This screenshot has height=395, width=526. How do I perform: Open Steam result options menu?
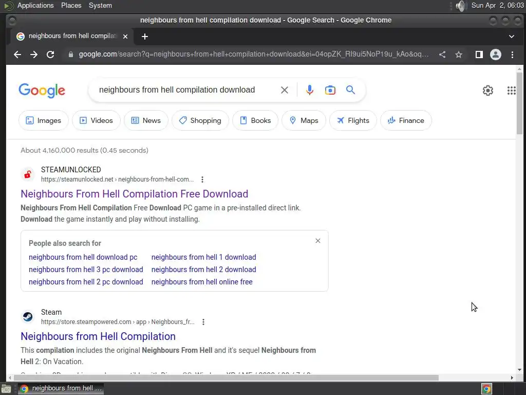point(203,322)
